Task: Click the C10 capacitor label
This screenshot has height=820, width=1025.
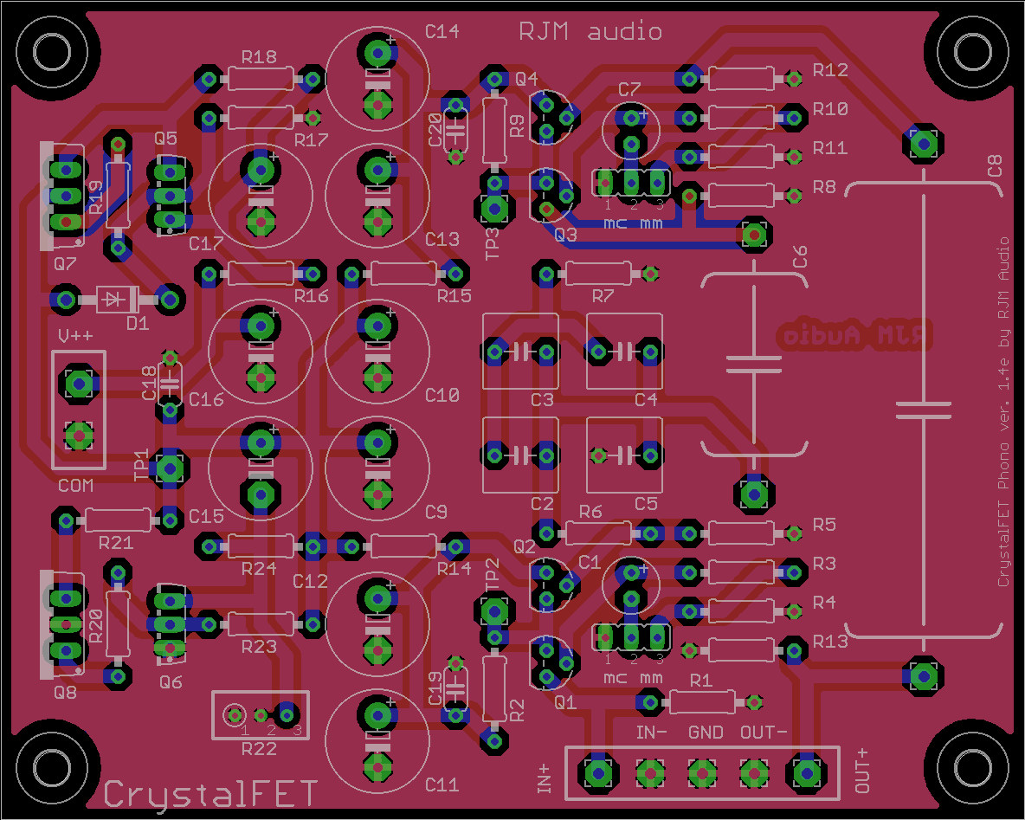Action: [x=442, y=395]
